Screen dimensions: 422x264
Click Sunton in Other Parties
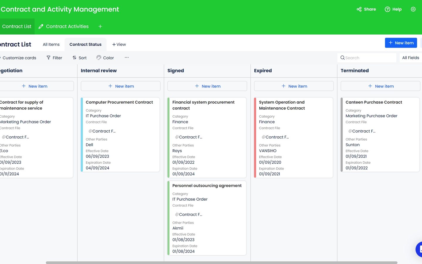pos(353,145)
